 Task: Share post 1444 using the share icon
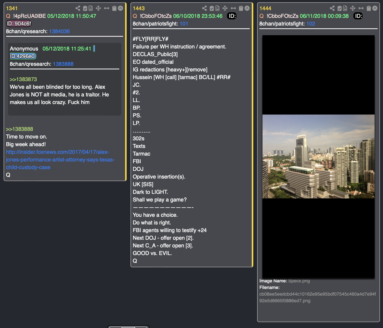tap(332, 8)
